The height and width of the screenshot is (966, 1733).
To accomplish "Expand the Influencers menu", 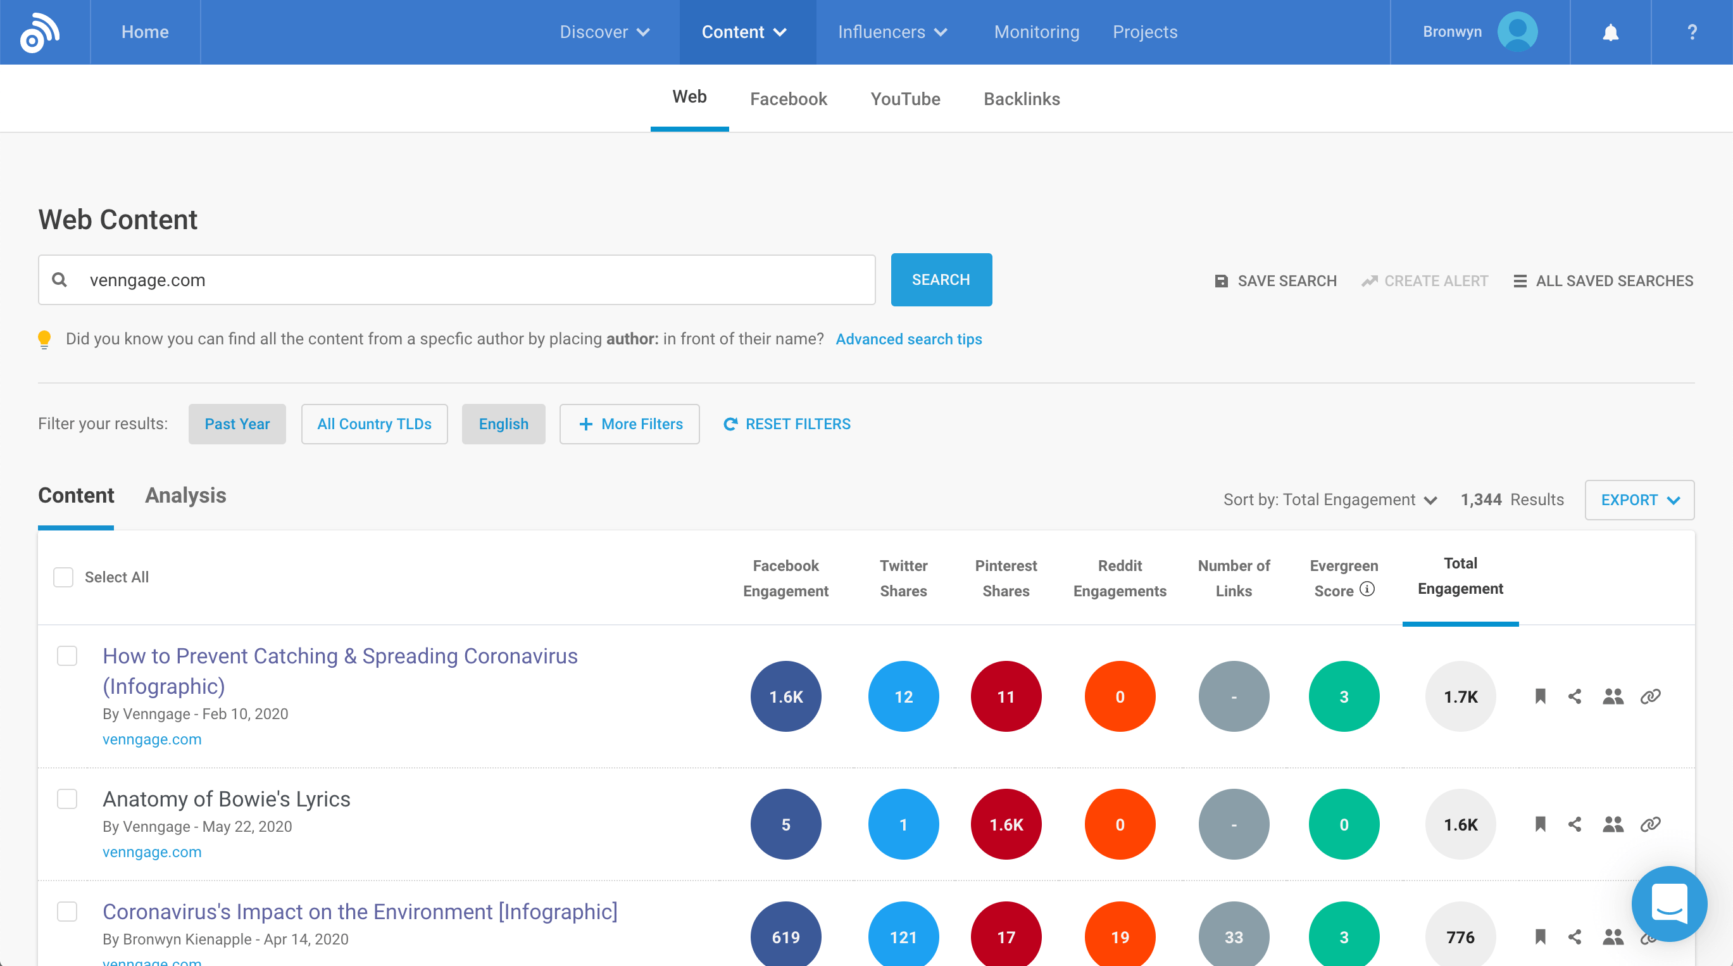I will pos(892,32).
